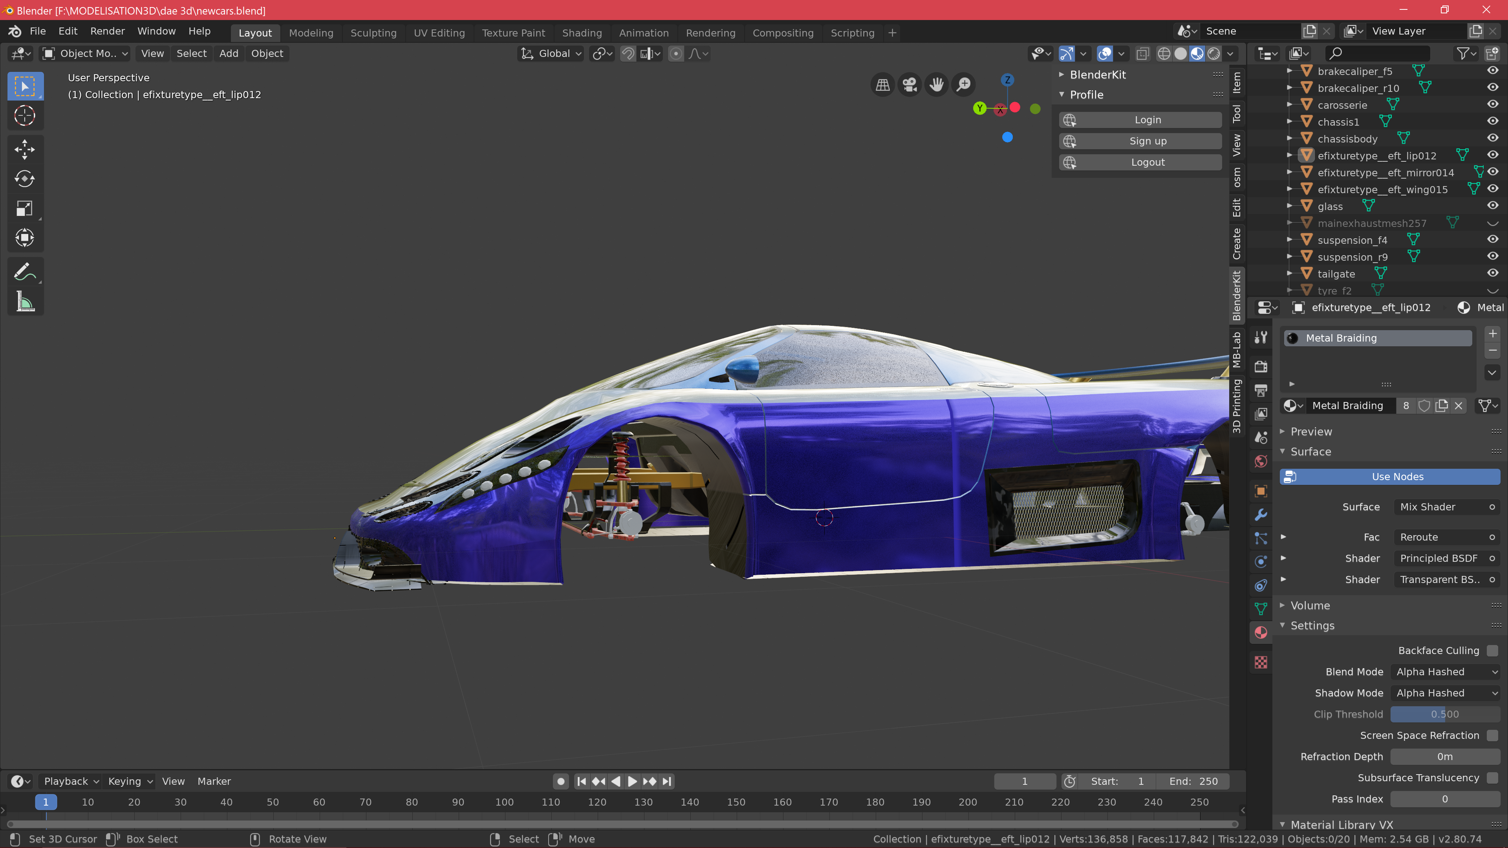Switch to rendered shading mode

pyautogui.click(x=1213, y=54)
